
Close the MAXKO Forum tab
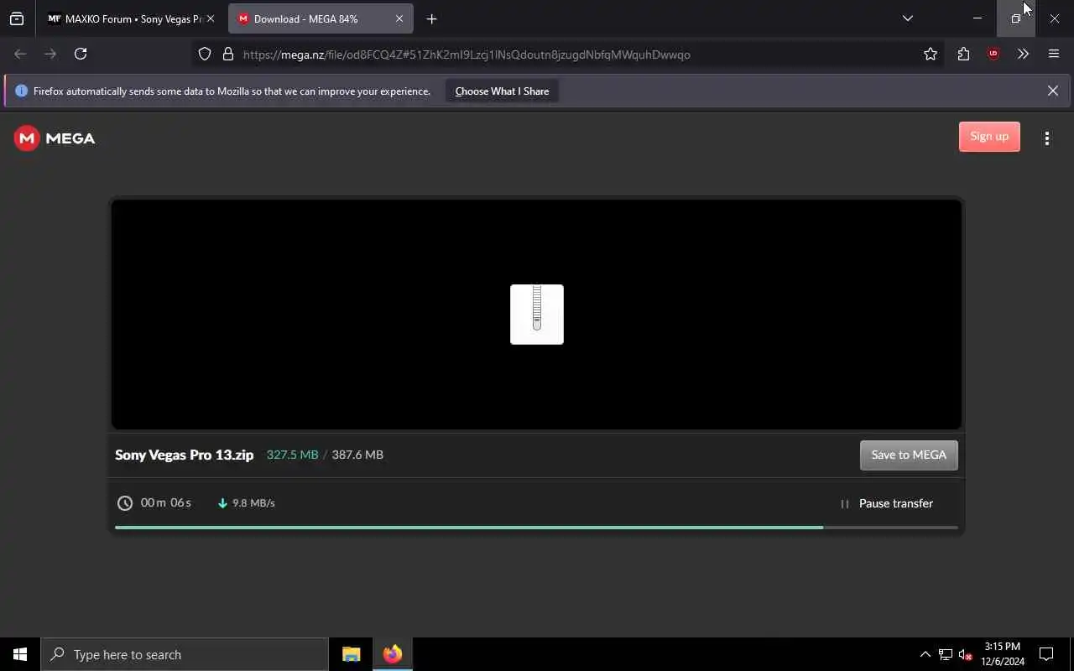pos(211,18)
